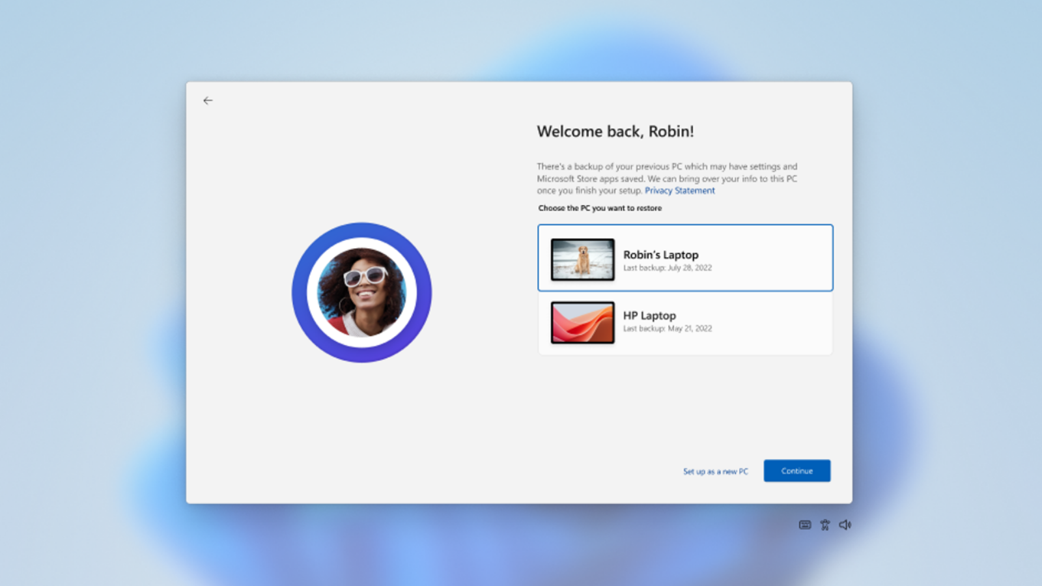This screenshot has width=1042, height=586.
Task: Open accessibility menu from the corner tray
Action: 824,524
